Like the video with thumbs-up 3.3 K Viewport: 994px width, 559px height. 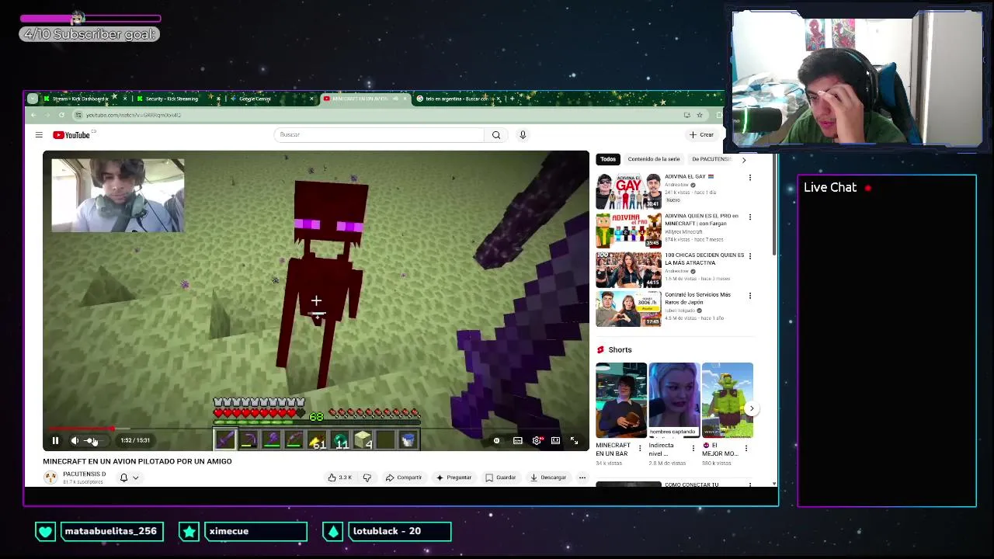point(340,477)
